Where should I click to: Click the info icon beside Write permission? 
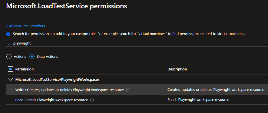[x=127, y=90]
